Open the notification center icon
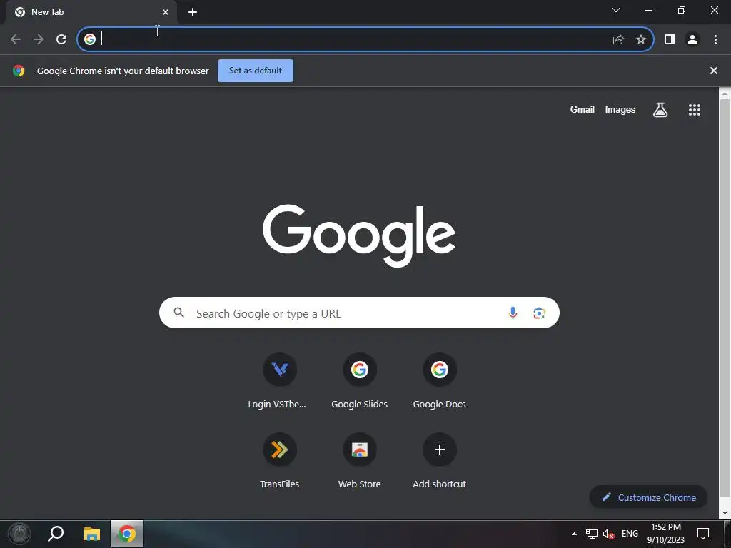 pos(702,534)
